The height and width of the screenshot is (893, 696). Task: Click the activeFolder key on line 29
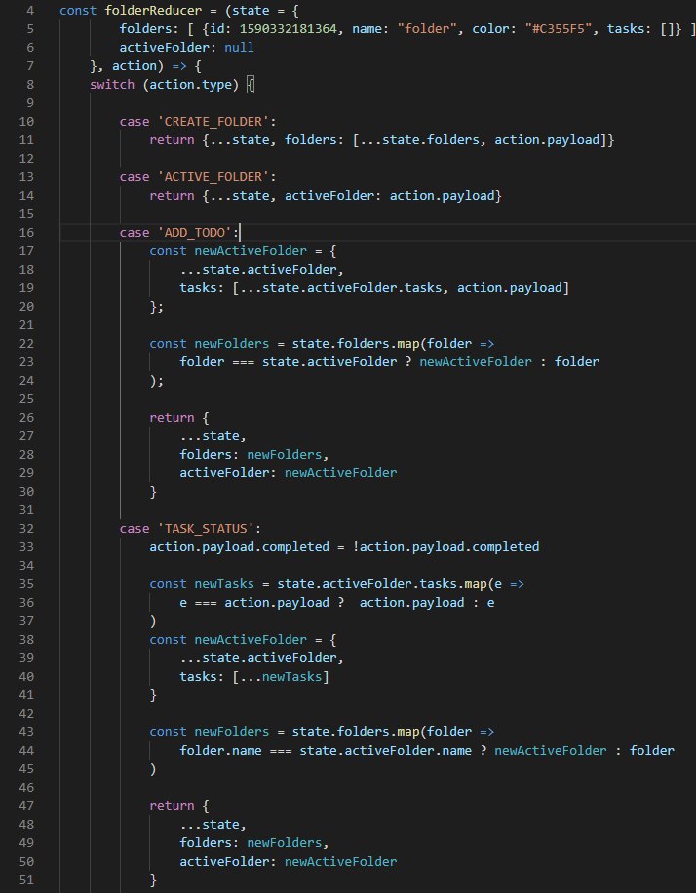tap(224, 472)
